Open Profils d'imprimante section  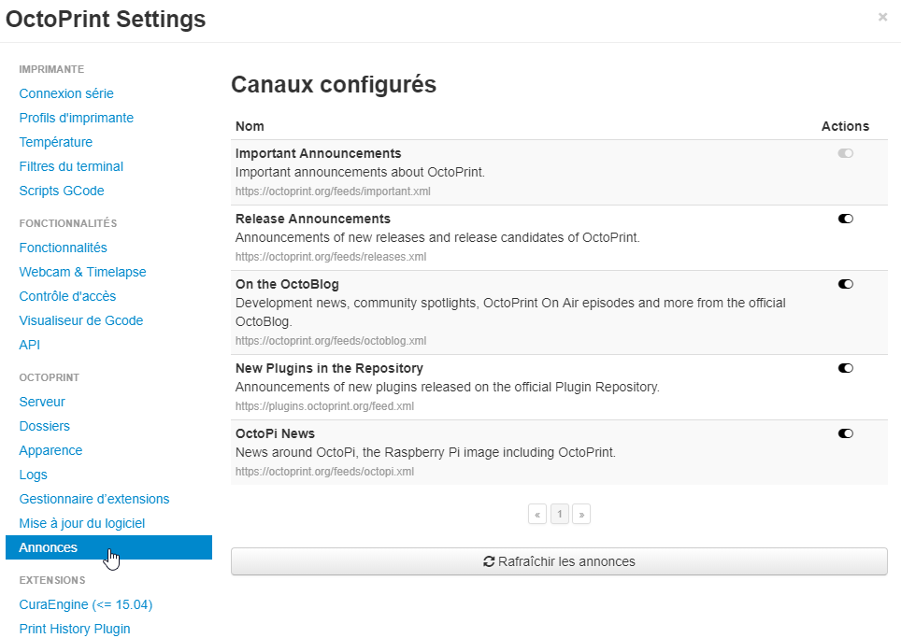pyautogui.click(x=77, y=118)
